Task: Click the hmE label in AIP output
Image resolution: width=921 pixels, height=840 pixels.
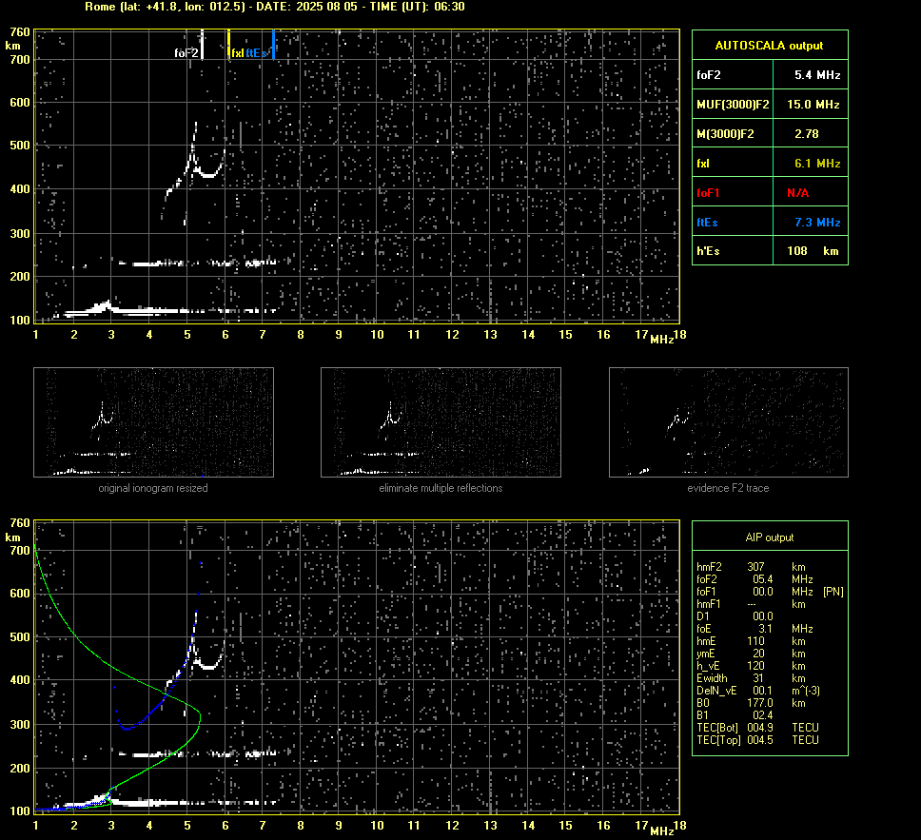Action: [706, 641]
